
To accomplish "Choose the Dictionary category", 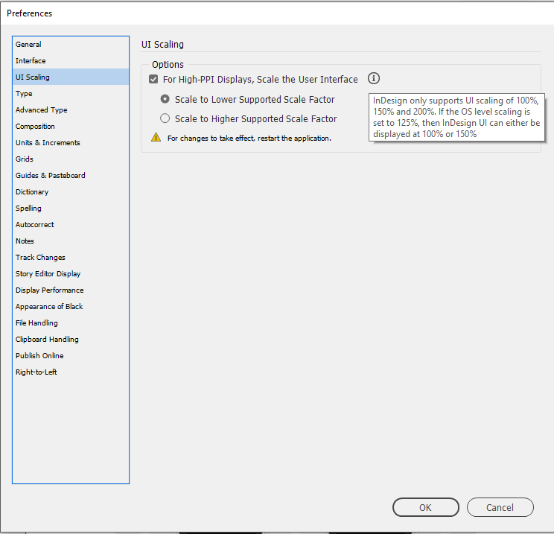I will [x=71, y=192].
